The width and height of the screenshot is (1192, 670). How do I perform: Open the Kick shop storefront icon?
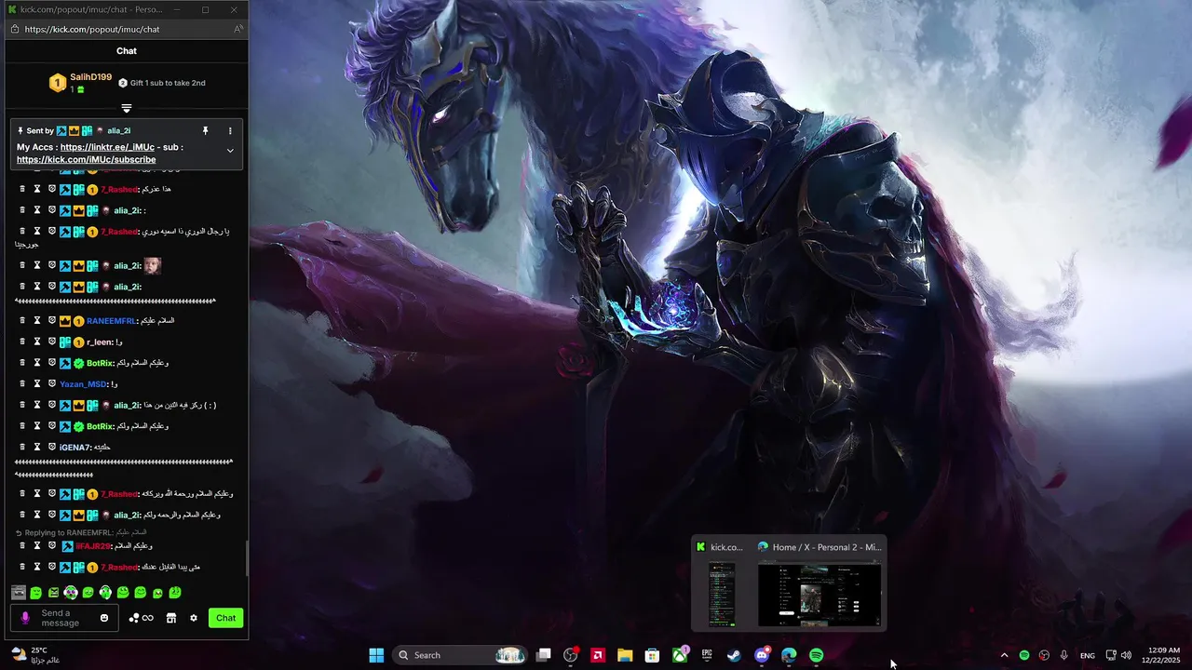click(171, 618)
